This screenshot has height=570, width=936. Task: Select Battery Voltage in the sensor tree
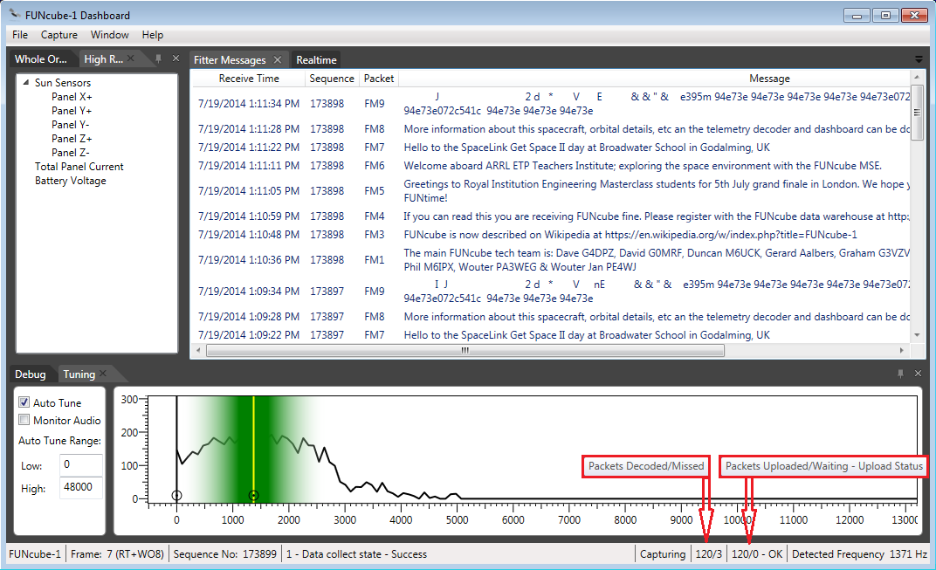point(70,181)
